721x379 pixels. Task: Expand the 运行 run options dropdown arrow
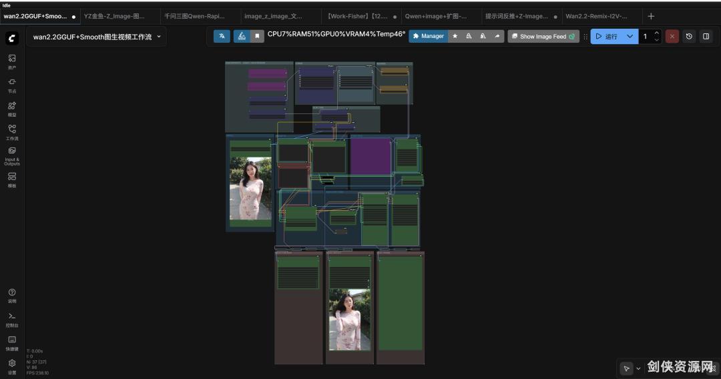(x=630, y=36)
